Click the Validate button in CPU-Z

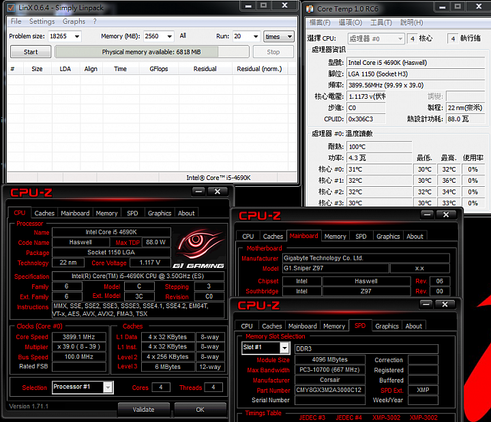click(144, 410)
